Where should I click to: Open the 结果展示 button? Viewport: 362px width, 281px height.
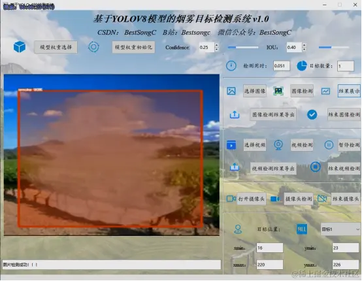point(349,91)
